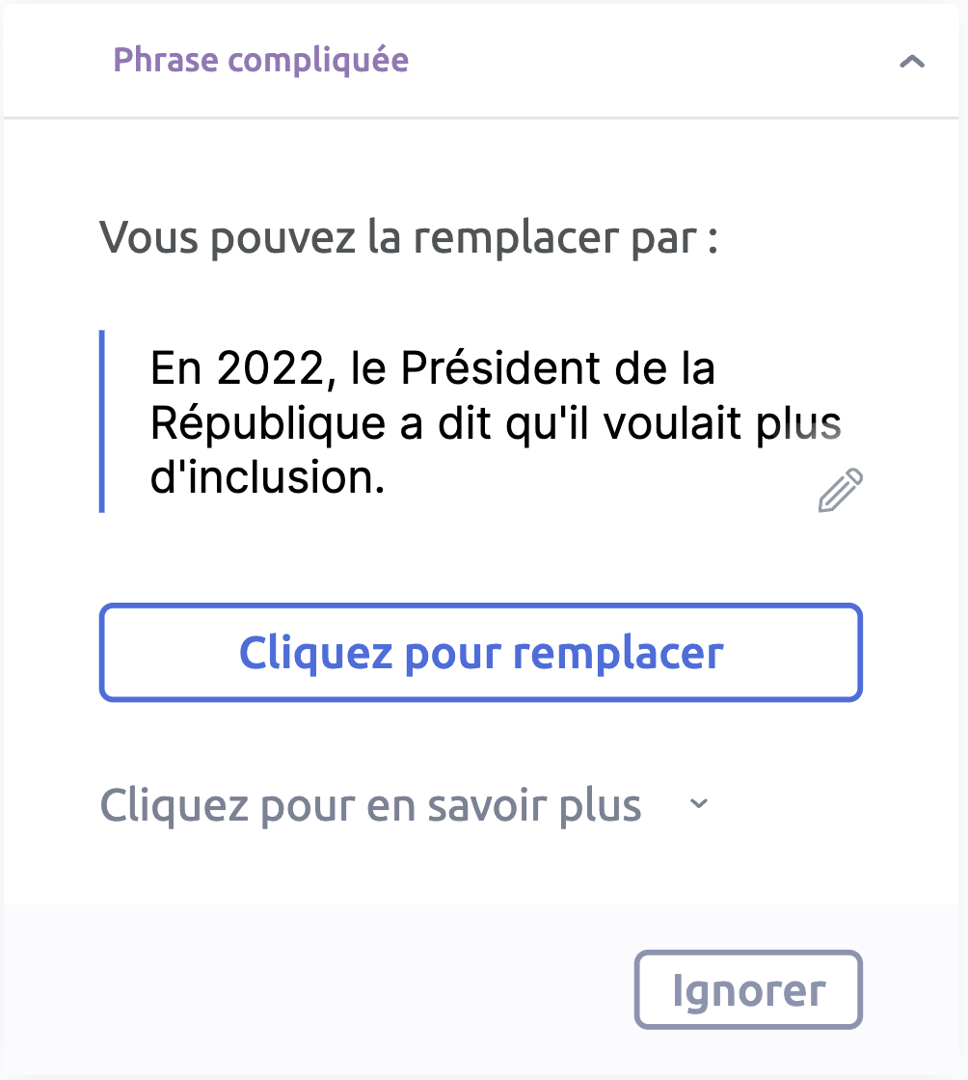968x1080 pixels.
Task: Select the Phrase compliquée header title
Action: (x=261, y=60)
